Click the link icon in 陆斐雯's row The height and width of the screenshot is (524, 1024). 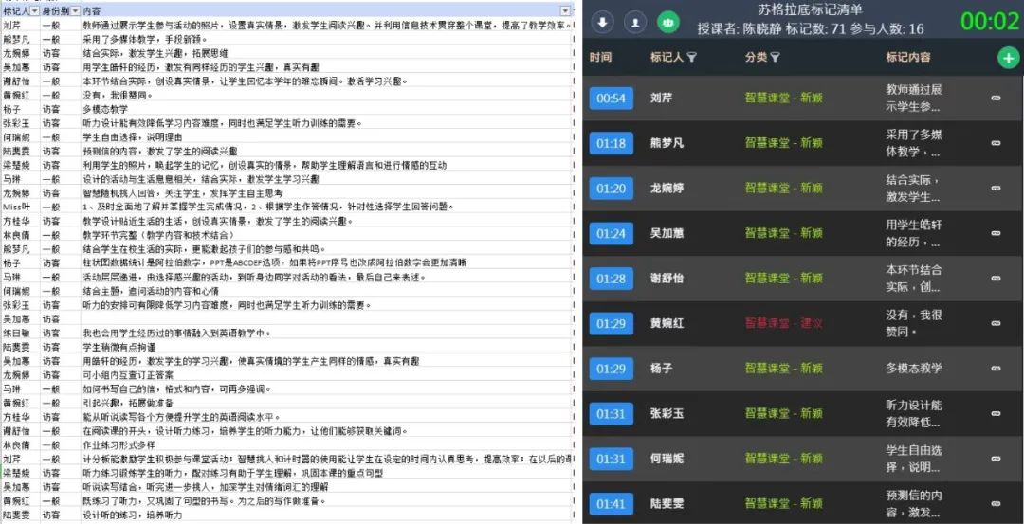tap(996, 504)
